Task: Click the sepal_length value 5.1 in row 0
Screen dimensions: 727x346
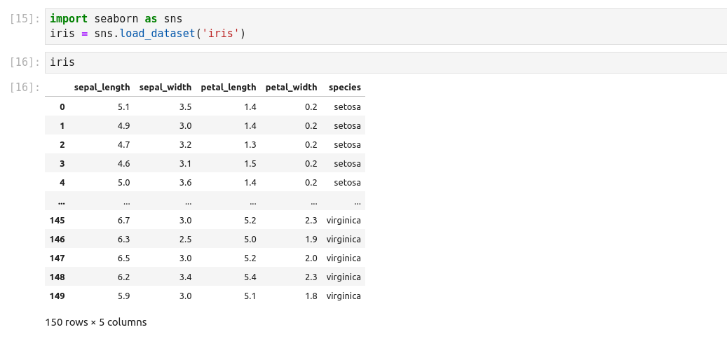Action: click(x=123, y=107)
